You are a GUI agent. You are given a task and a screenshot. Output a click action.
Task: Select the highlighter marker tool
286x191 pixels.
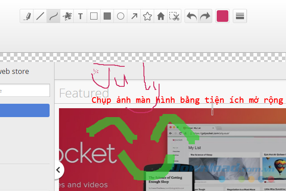27,16
